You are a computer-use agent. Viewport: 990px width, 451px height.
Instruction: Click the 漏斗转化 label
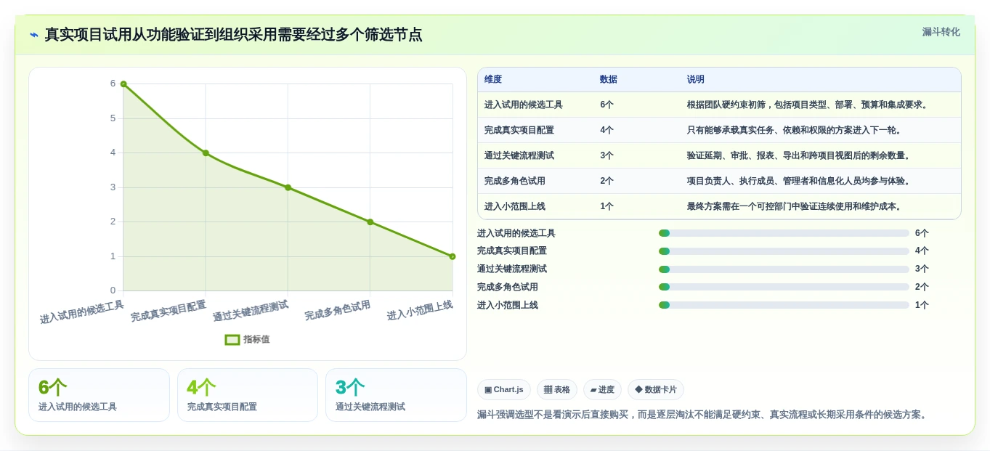click(941, 32)
